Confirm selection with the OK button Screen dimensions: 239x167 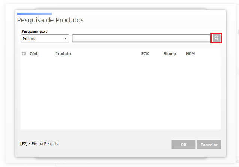(x=183, y=145)
